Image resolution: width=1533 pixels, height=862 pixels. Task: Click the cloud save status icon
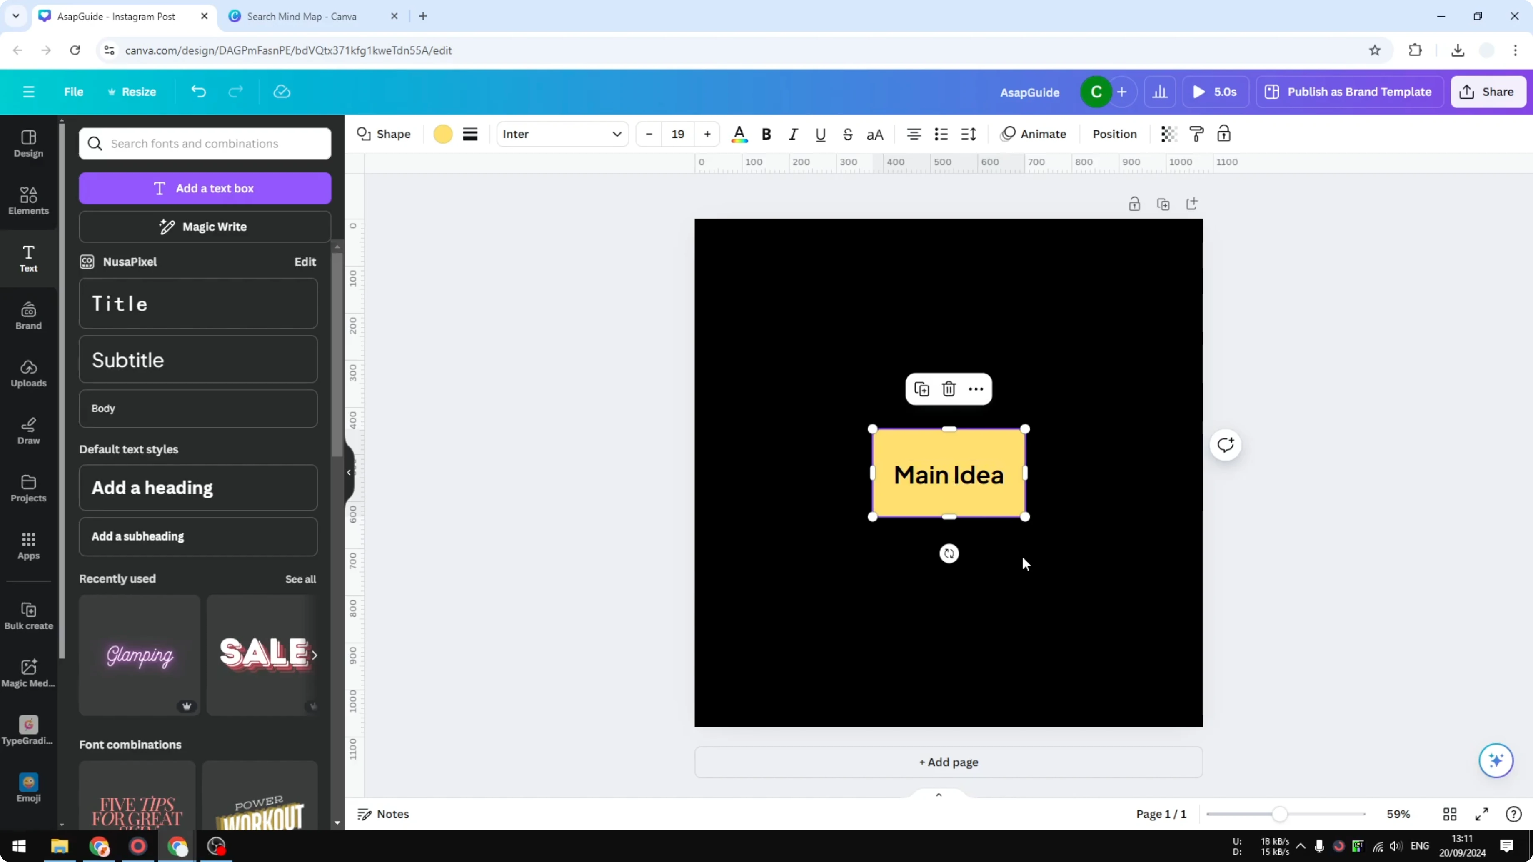coord(282,92)
